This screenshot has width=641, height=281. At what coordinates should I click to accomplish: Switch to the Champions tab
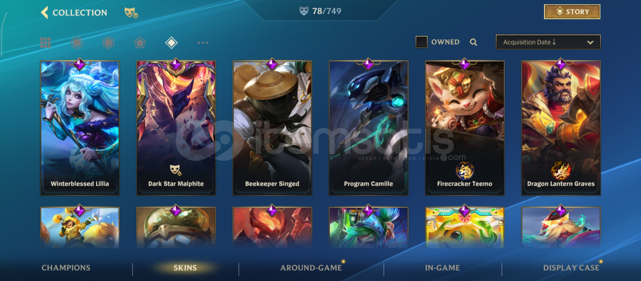click(66, 268)
